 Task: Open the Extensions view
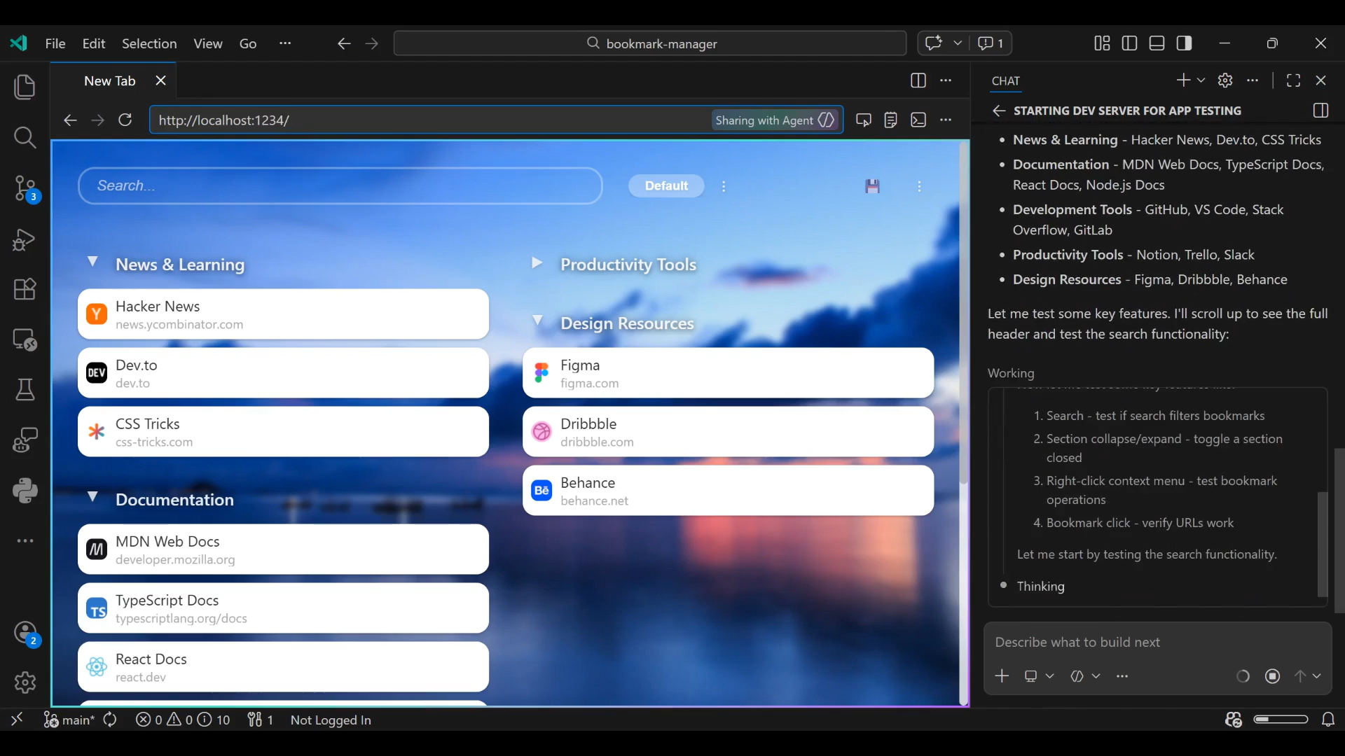pos(25,289)
